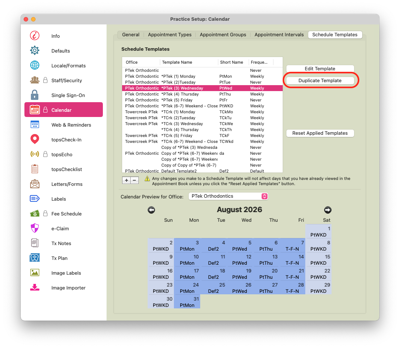
Task: Open the Image Labels picture icon
Action: [35, 273]
